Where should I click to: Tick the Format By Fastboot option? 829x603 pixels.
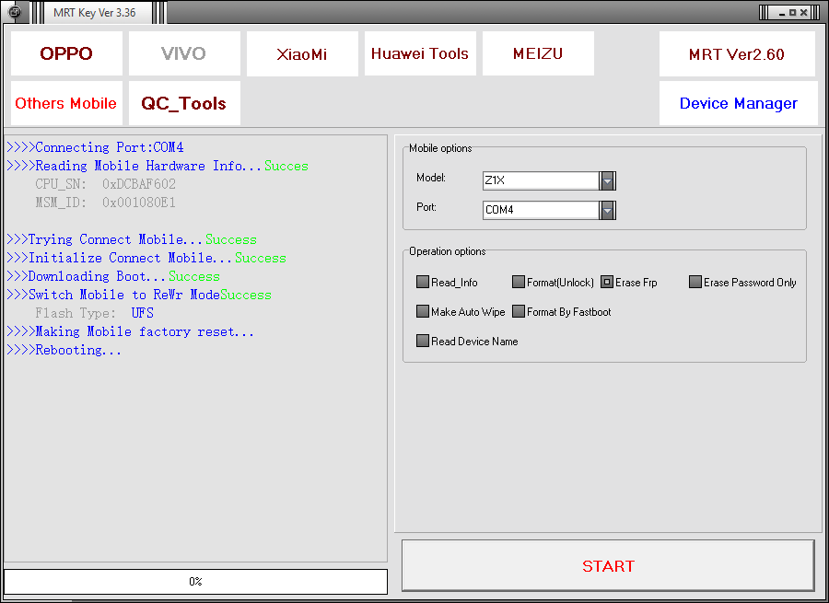pos(519,312)
